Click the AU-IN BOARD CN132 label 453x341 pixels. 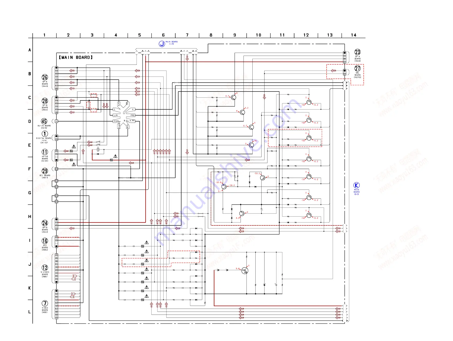[44, 127]
